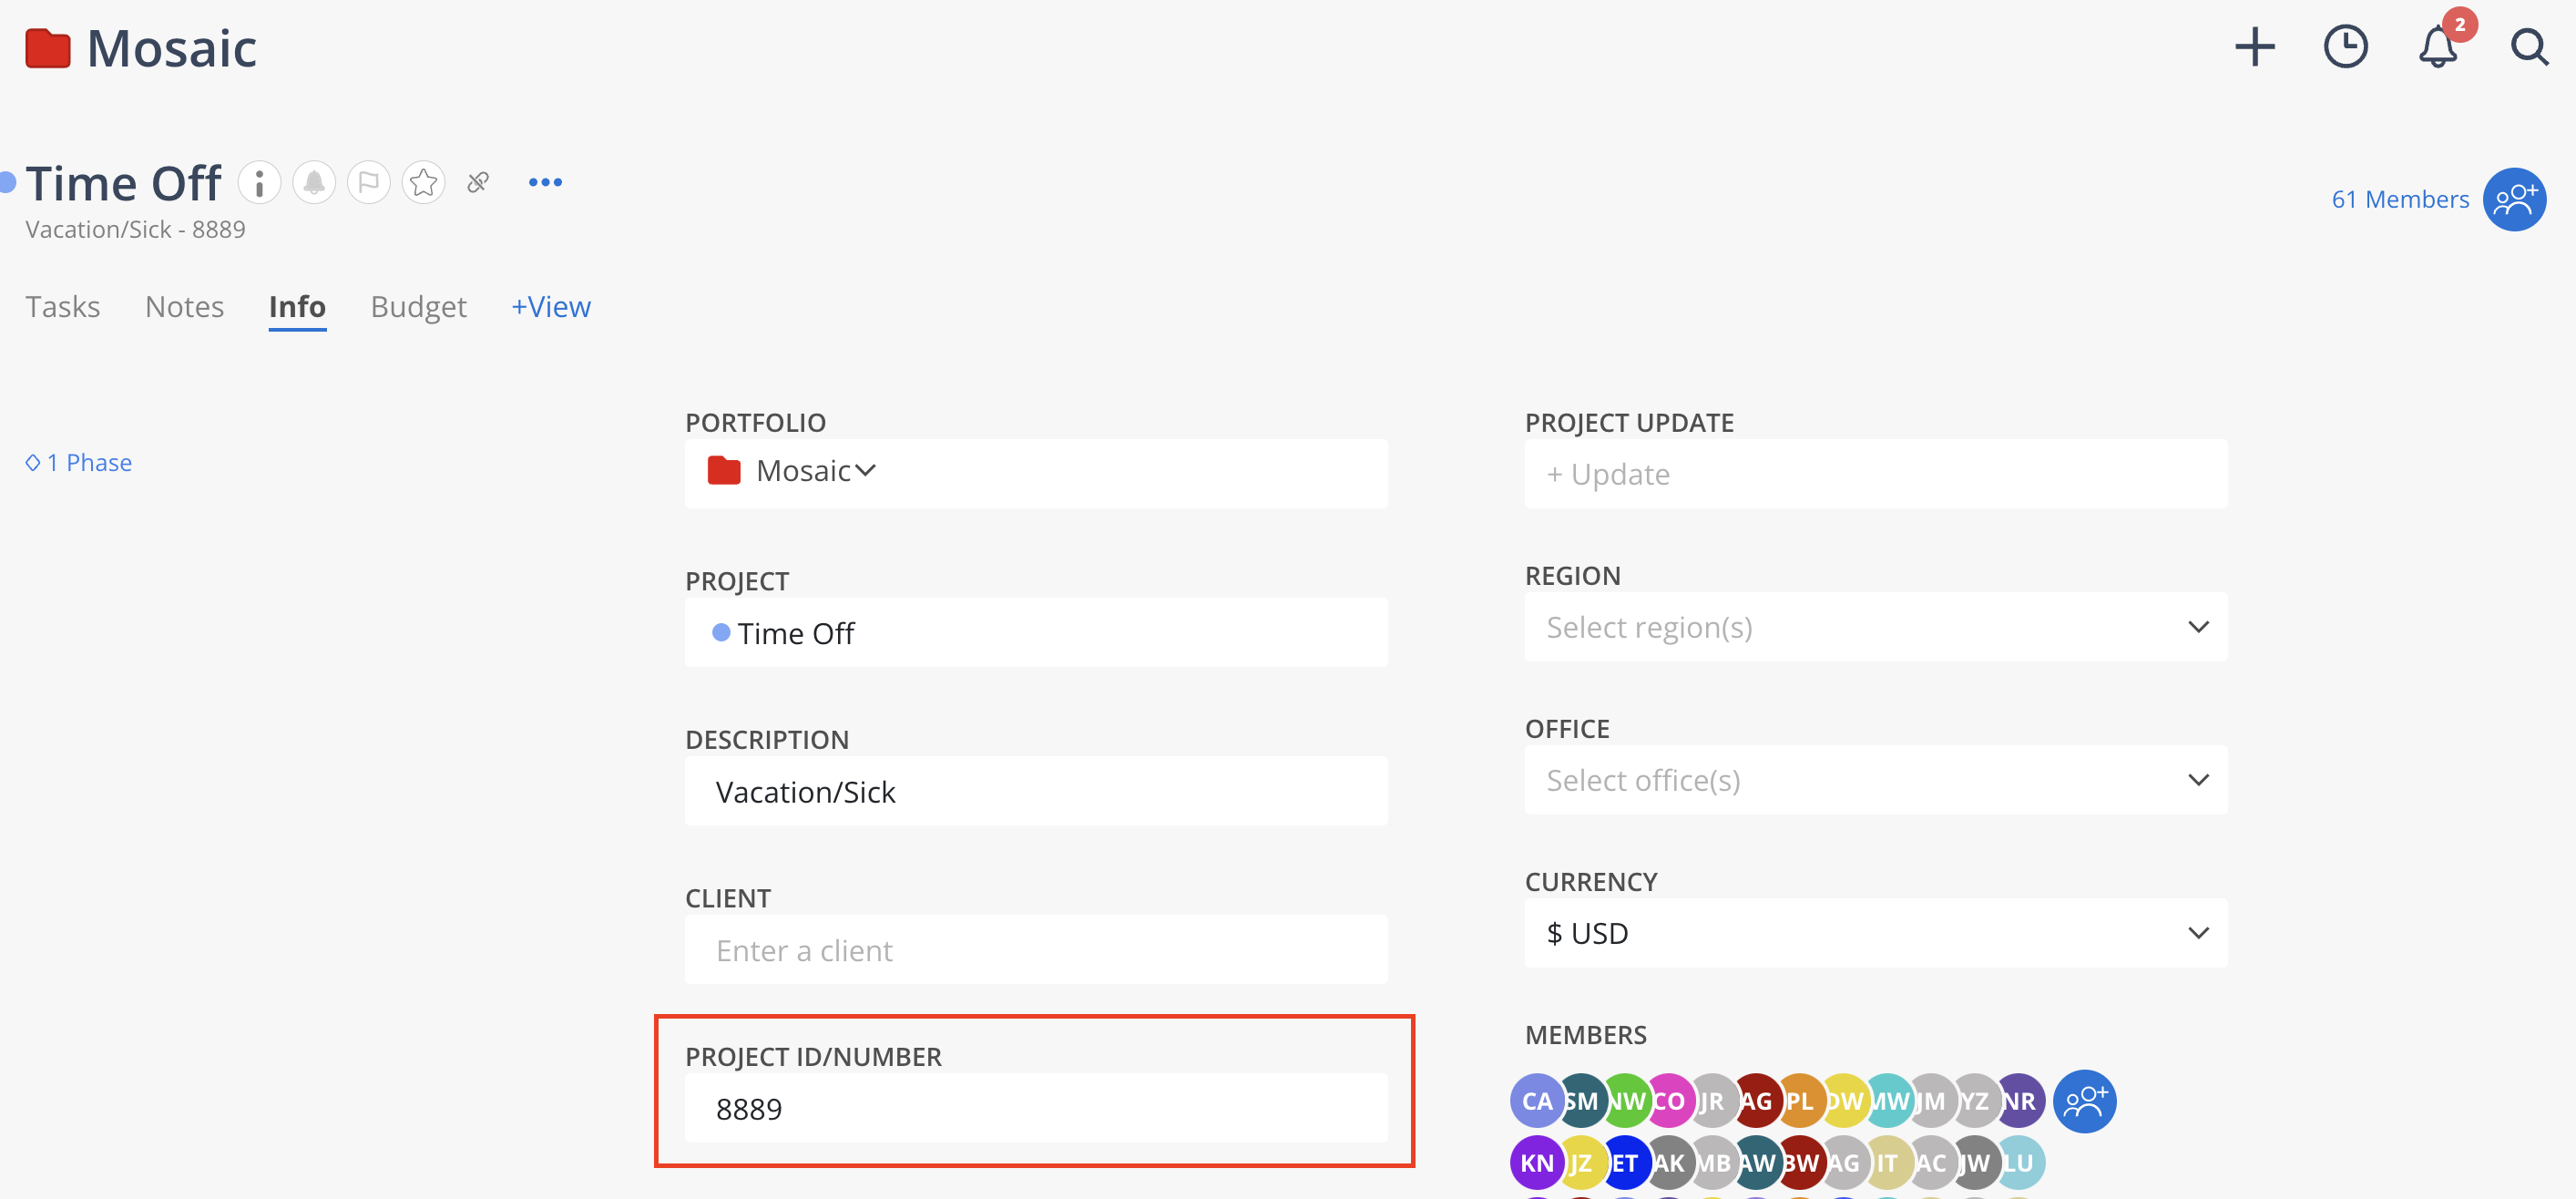Click the BW member avatar
2576x1199 pixels.
pyautogui.click(x=1800, y=1163)
